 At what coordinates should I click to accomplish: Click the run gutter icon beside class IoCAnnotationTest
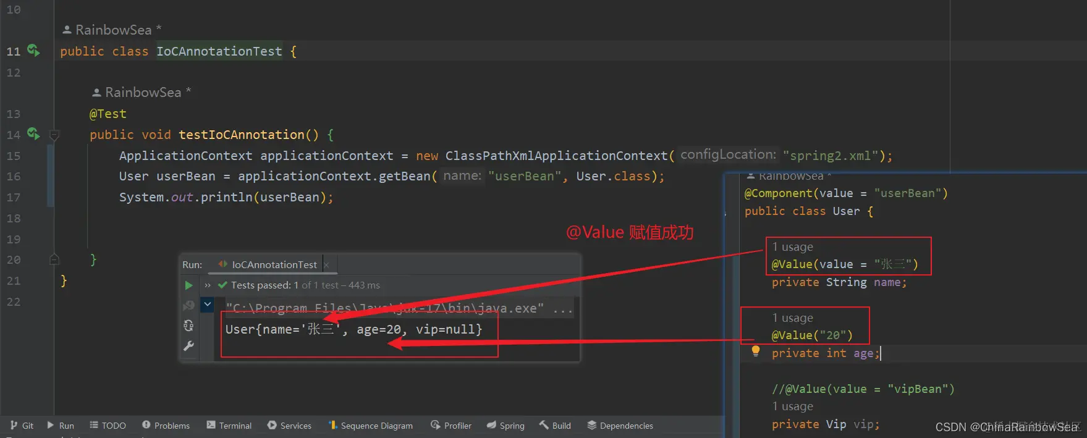tap(33, 51)
